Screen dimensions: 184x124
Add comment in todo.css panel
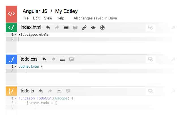(71, 59)
